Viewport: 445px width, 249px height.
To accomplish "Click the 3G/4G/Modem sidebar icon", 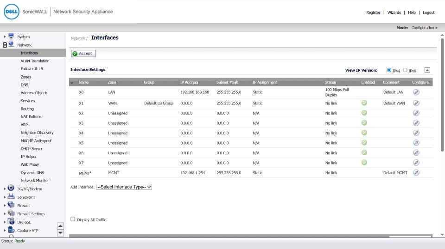I will pos(11,188).
